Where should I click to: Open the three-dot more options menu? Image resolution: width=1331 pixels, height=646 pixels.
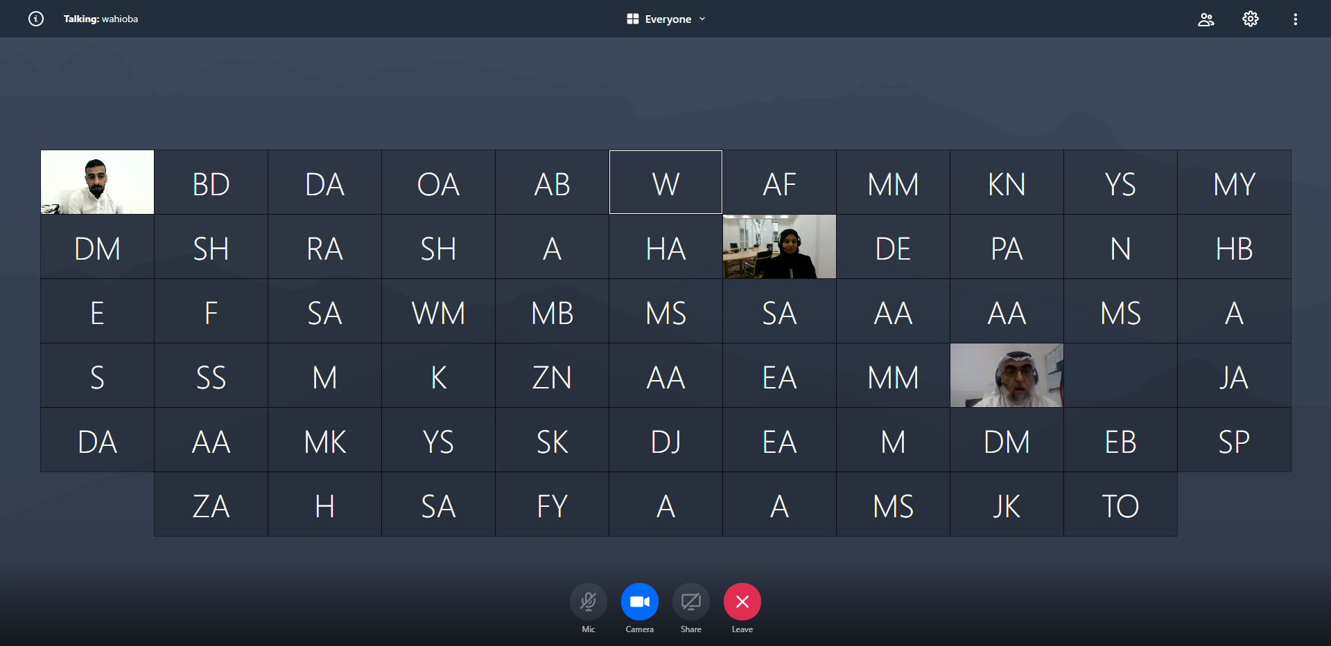click(1295, 19)
